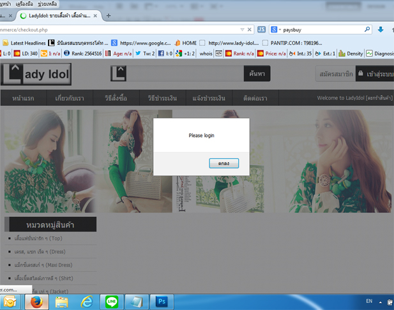The width and height of the screenshot is (394, 310).
Task: Click the L: 0 links toolbar item
Action: [x=5, y=54]
